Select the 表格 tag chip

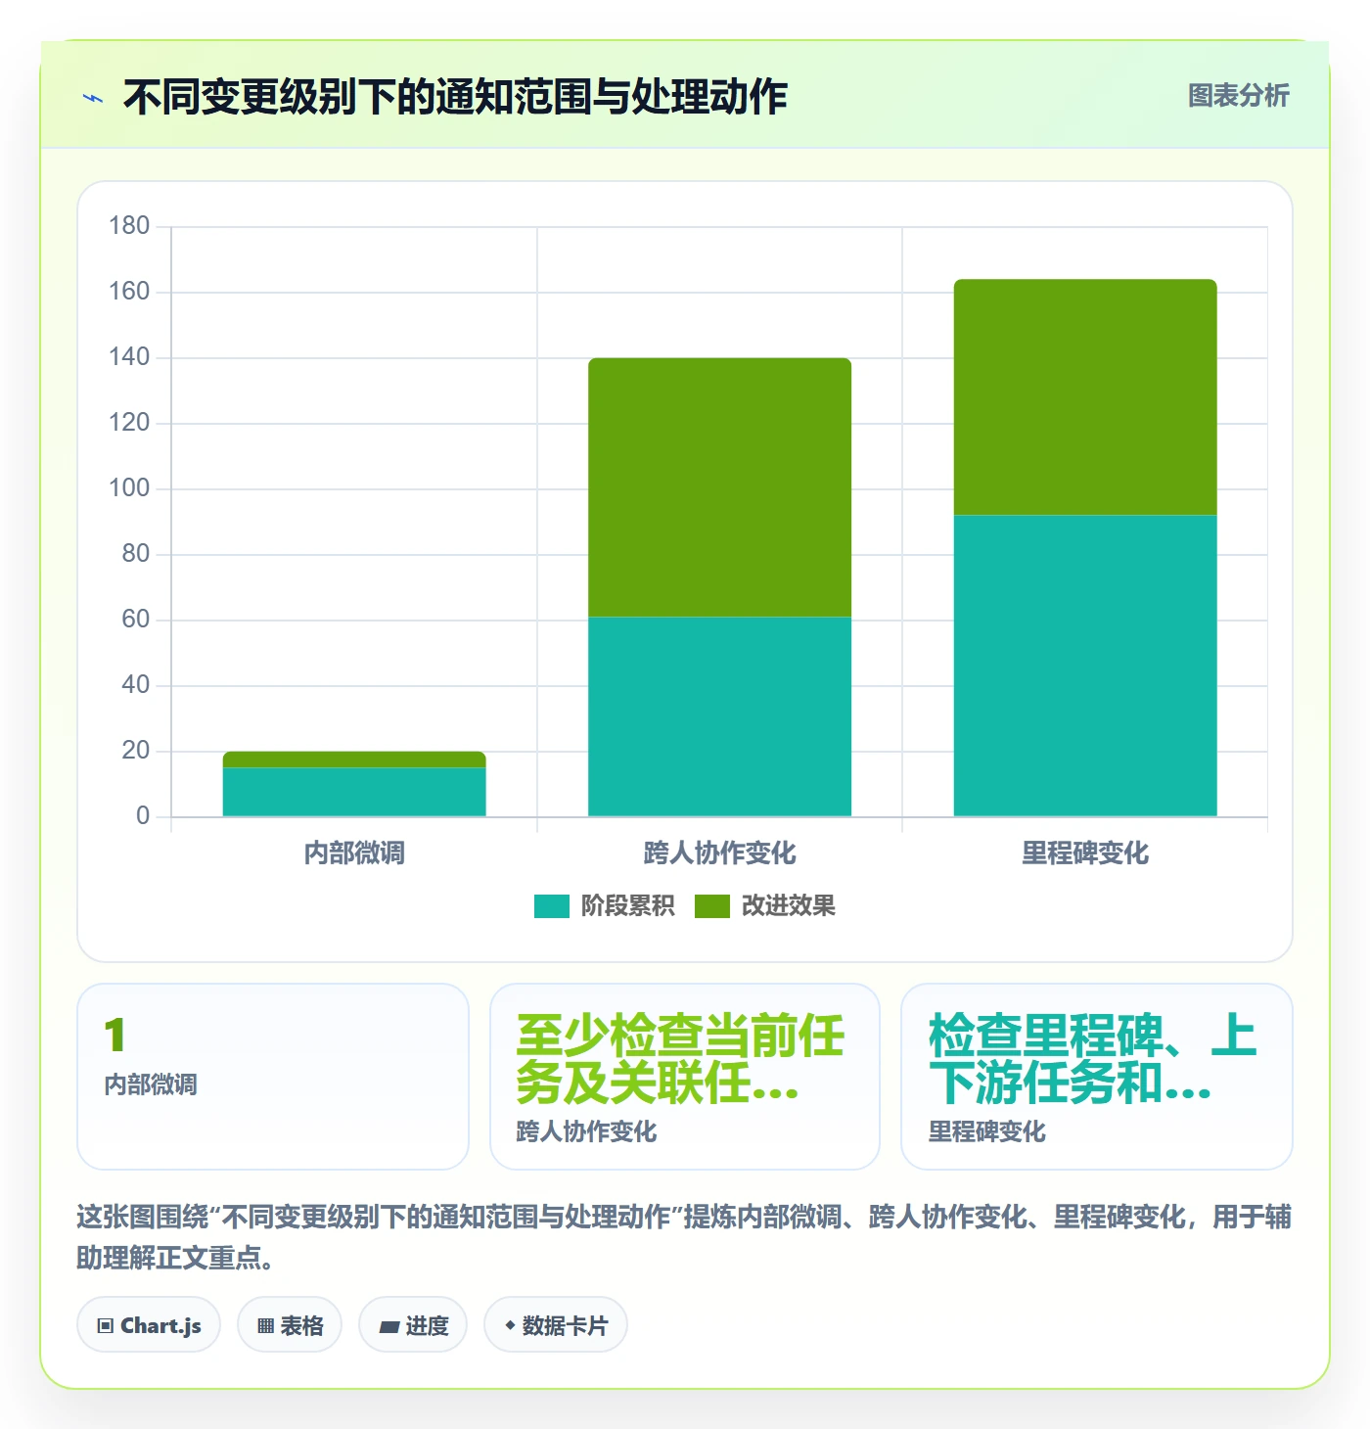coord(290,1325)
